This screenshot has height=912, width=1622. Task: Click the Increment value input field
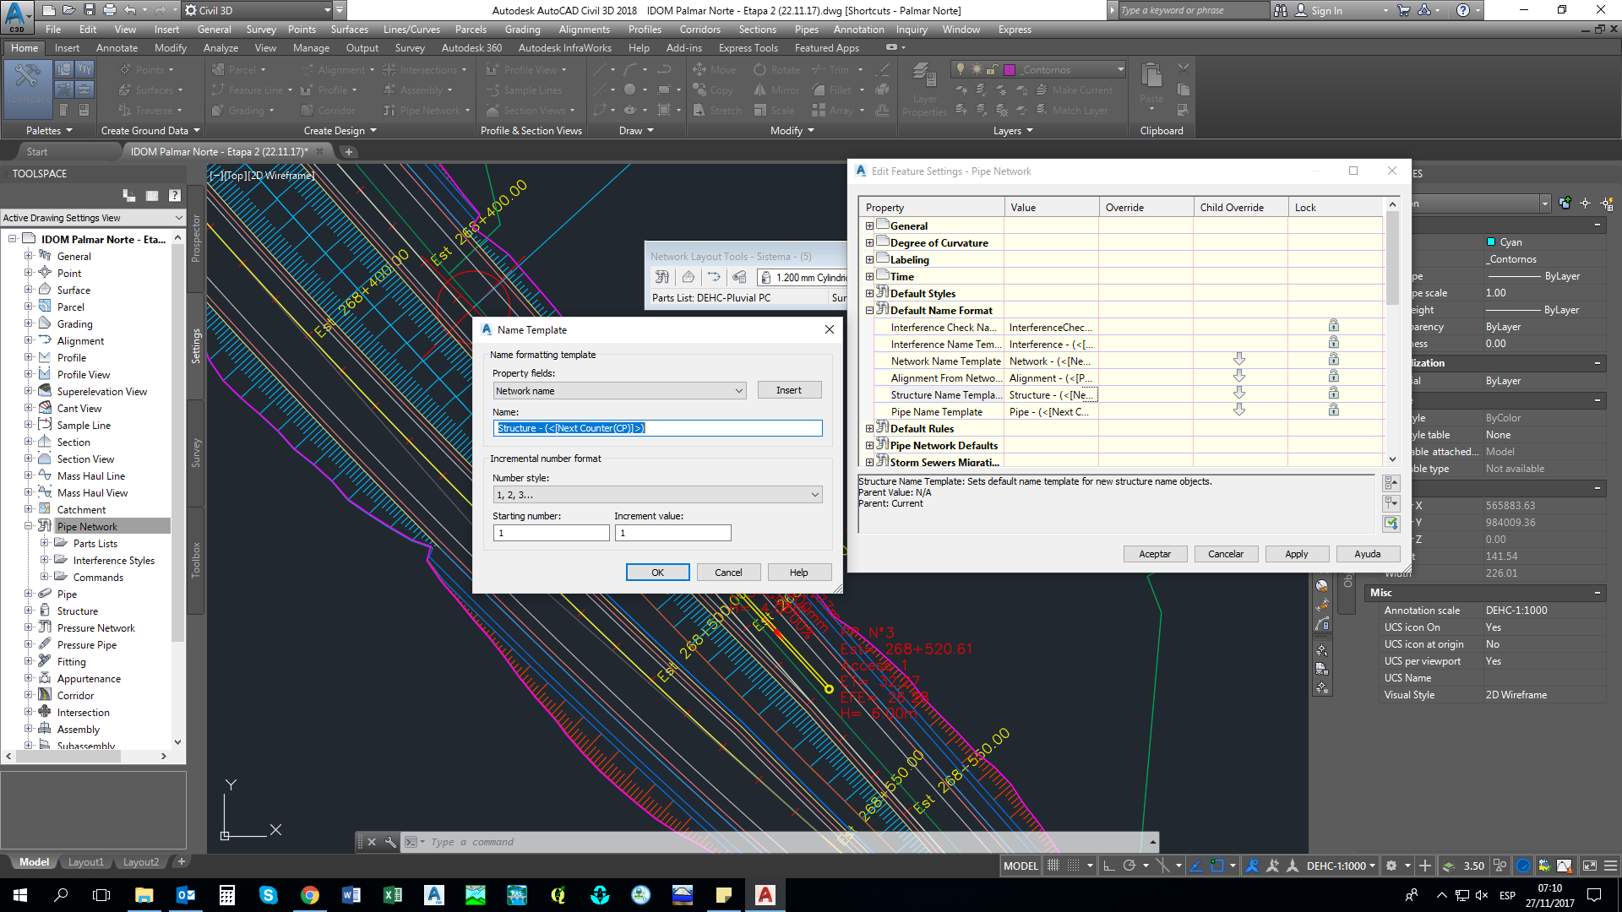pyautogui.click(x=672, y=533)
